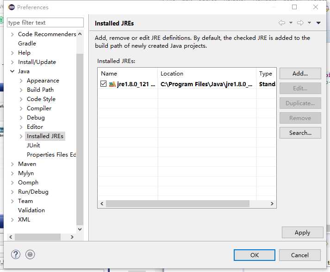
Task: Expand the Editor node under Java
Action: [x=21, y=127]
